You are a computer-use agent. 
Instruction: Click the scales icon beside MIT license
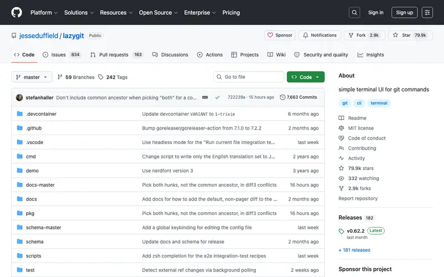(x=341, y=128)
